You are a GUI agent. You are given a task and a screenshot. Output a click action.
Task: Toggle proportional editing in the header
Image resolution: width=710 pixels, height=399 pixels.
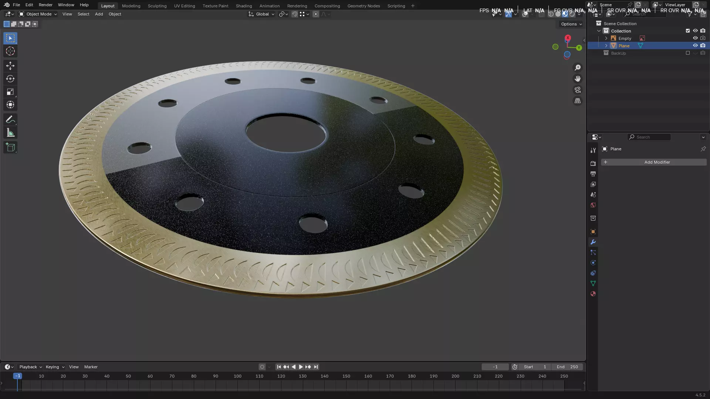[315, 14]
